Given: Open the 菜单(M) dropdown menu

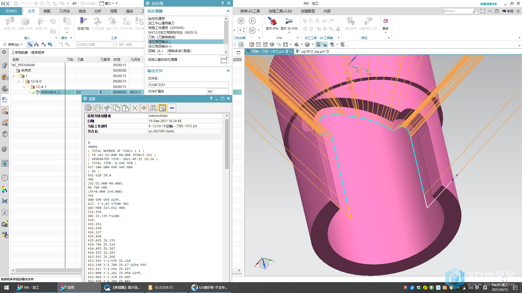Looking at the screenshot, I should [13, 44].
